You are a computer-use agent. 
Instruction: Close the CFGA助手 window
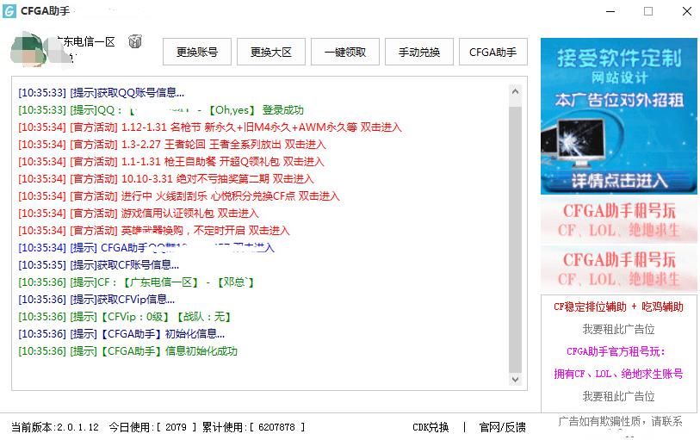tap(687, 11)
